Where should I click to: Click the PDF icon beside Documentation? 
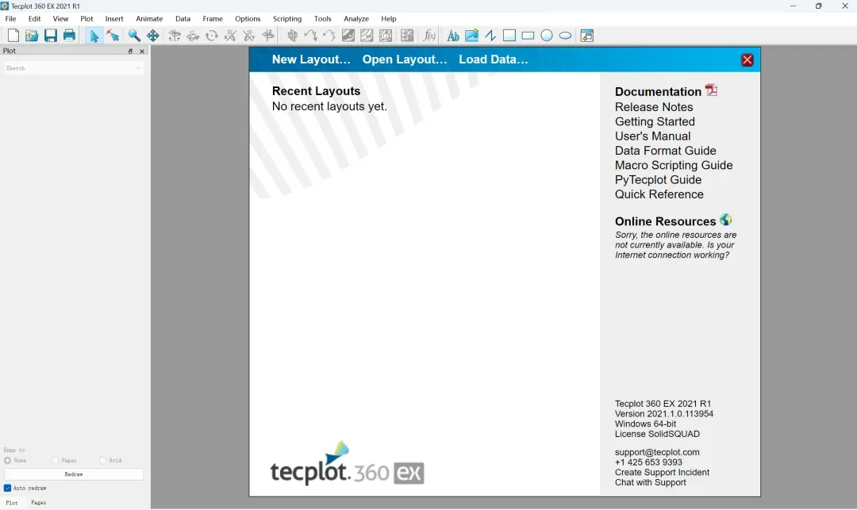click(711, 90)
